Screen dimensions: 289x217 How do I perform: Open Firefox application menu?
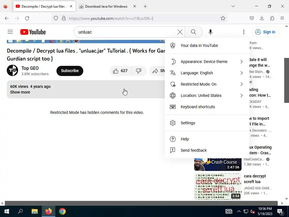click(282, 18)
